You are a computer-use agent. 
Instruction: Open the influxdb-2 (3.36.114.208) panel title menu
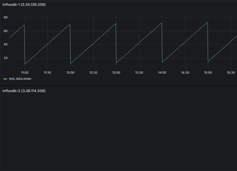[x=24, y=91]
